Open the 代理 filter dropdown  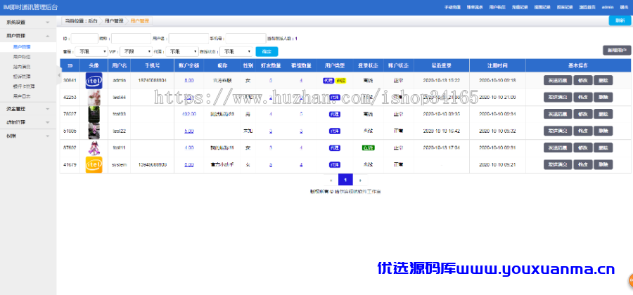[182, 51]
